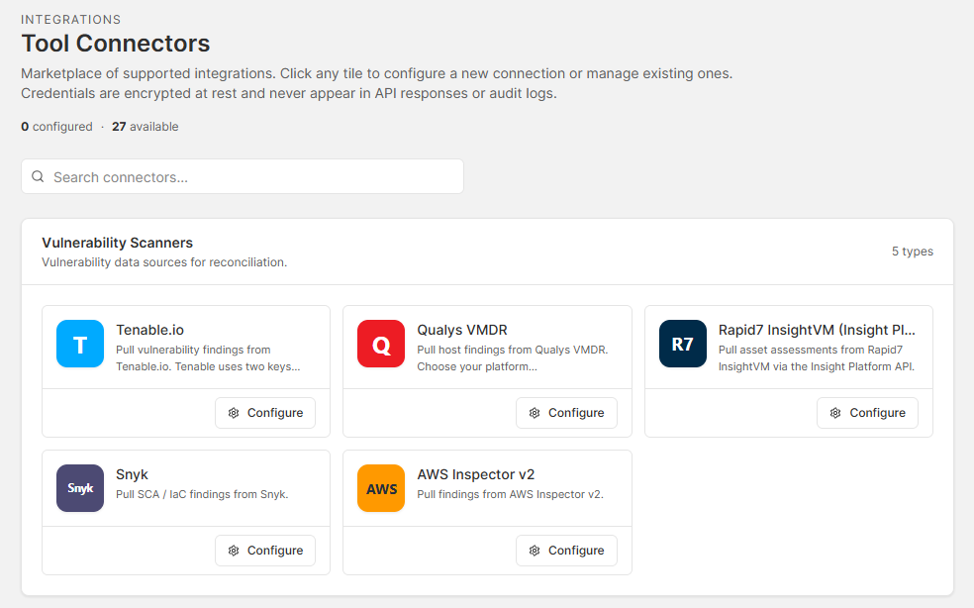Click Rapid7 Insight Platform API description

817,358
